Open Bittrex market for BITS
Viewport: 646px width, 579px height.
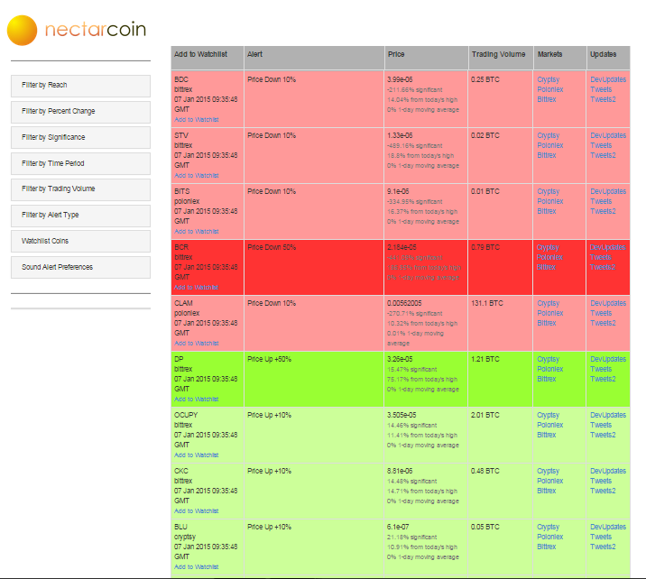click(547, 211)
